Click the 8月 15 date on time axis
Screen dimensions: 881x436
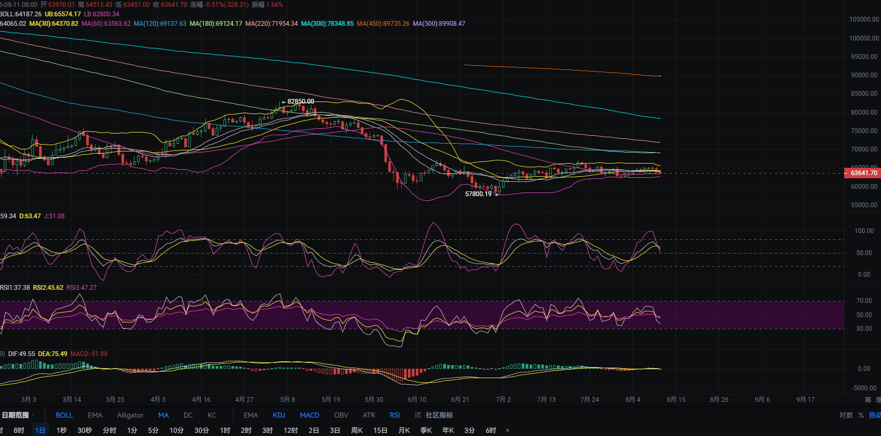pos(676,400)
